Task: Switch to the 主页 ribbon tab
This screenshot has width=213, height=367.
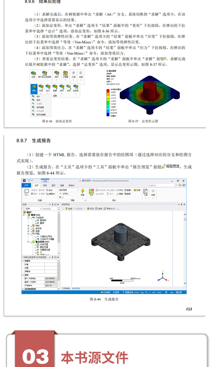Action: [x=36, y=185]
